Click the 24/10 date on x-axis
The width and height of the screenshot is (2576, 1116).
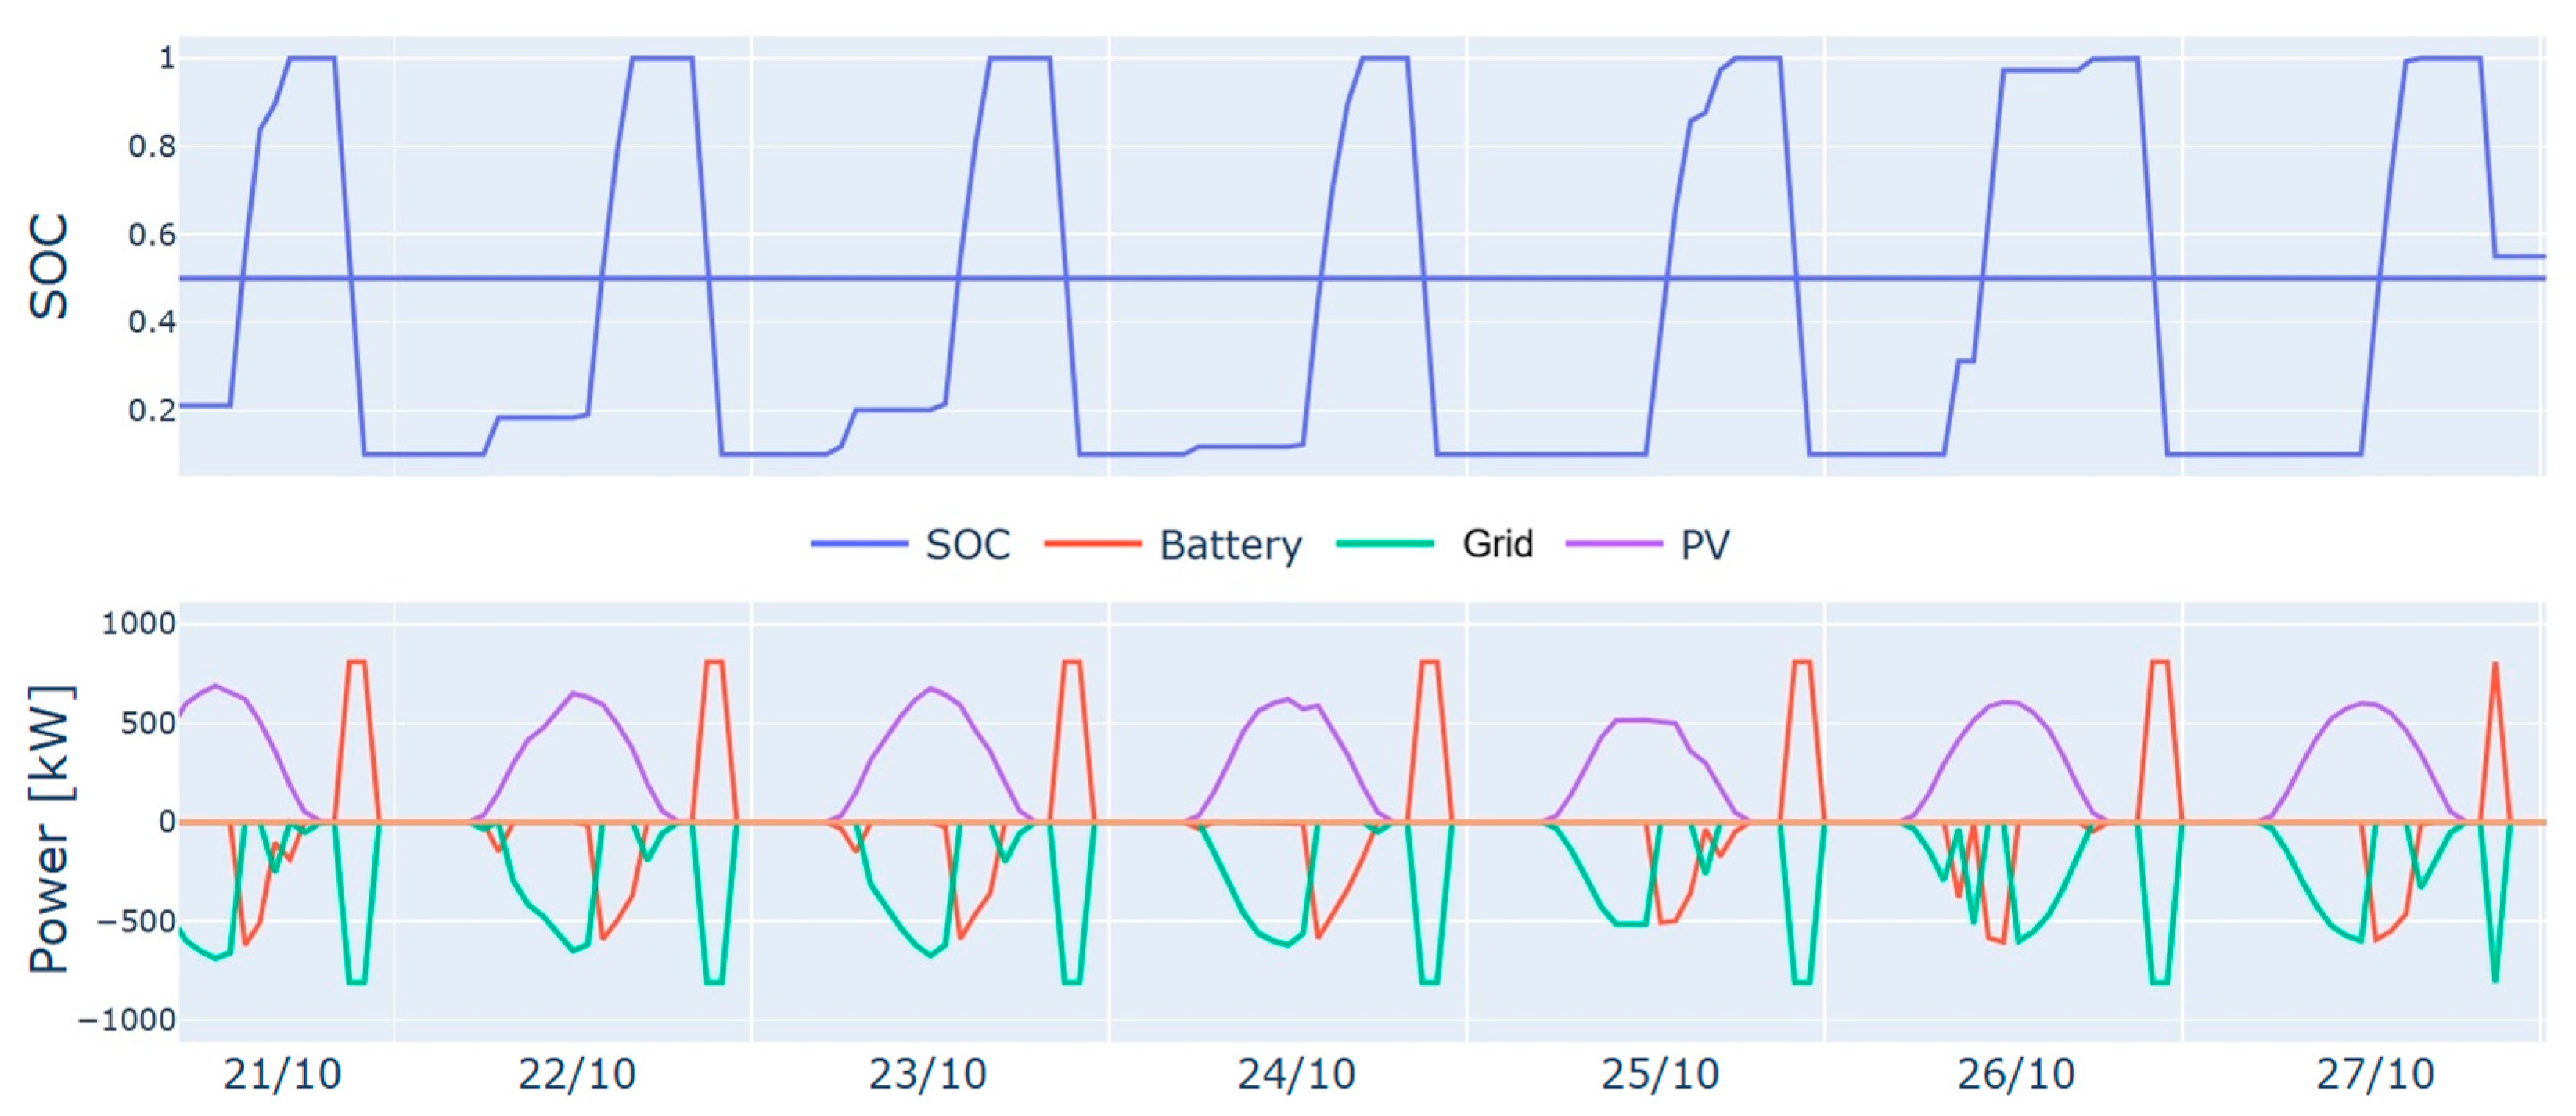pos(1296,1075)
